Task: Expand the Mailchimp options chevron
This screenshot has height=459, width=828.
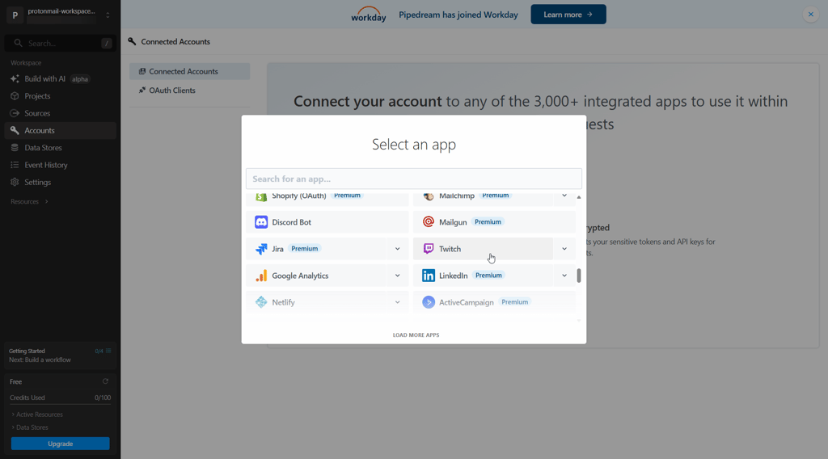Action: (x=564, y=196)
